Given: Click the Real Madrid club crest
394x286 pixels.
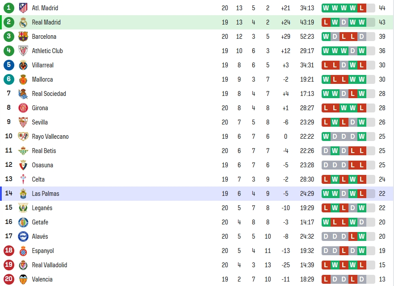Looking at the screenshot, I should pos(23,22).
